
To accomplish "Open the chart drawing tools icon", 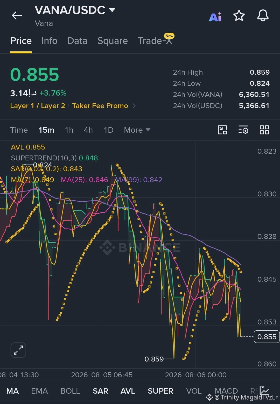I will (222, 130).
